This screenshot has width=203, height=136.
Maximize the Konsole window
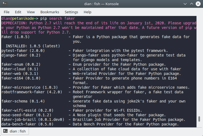click(191, 4)
